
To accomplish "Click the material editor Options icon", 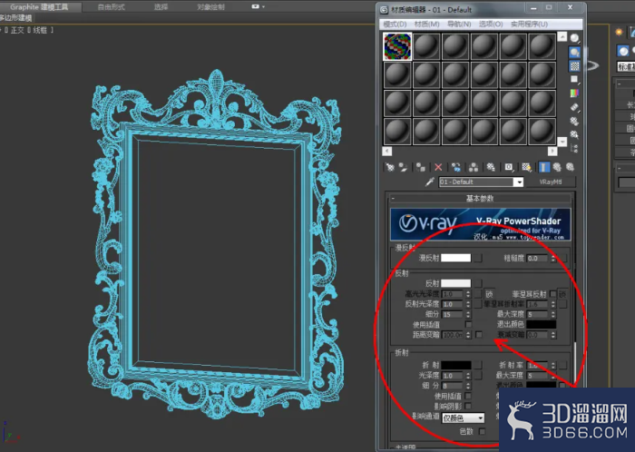I will [x=574, y=121].
